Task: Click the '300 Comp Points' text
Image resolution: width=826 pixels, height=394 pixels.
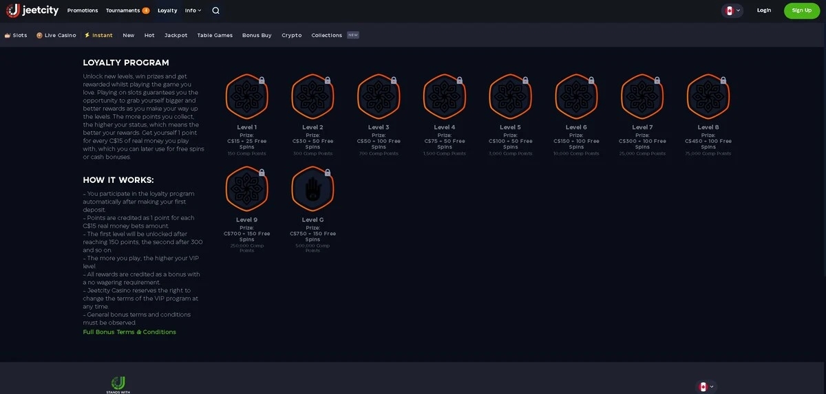Action: tap(313, 153)
